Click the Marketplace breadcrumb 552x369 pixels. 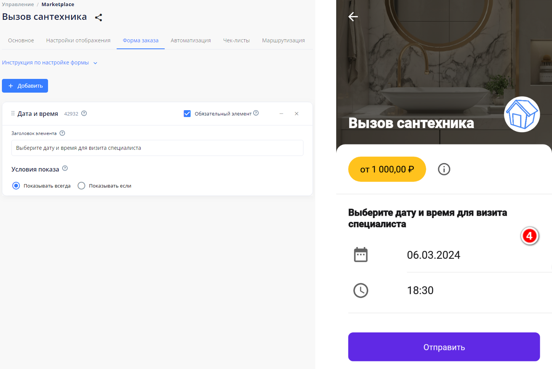click(x=58, y=4)
